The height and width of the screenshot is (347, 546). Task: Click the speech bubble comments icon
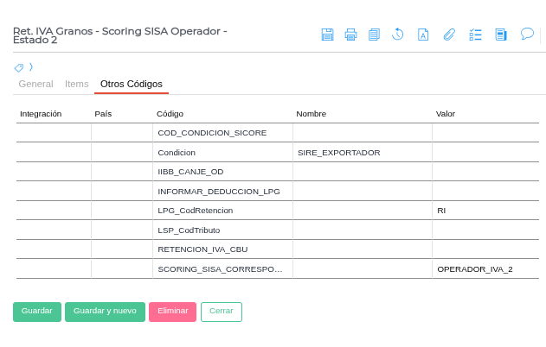(x=527, y=35)
